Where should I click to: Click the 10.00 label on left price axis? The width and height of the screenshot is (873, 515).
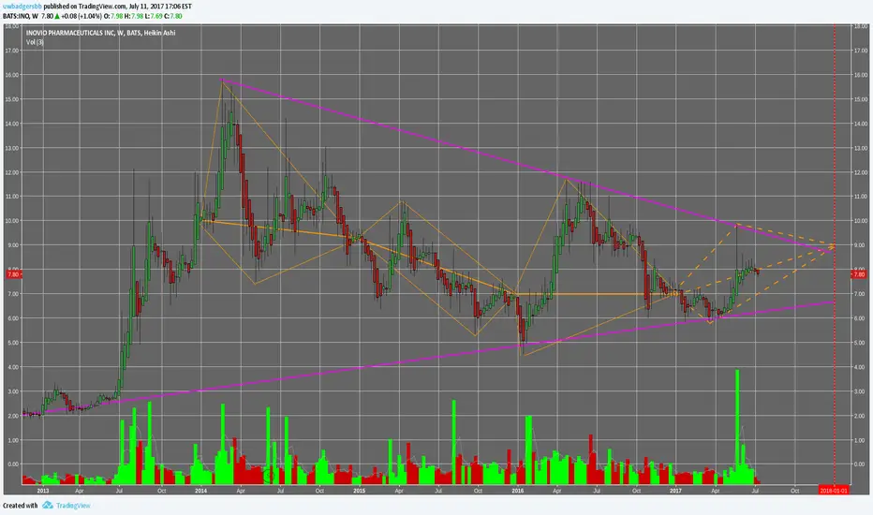(12, 221)
